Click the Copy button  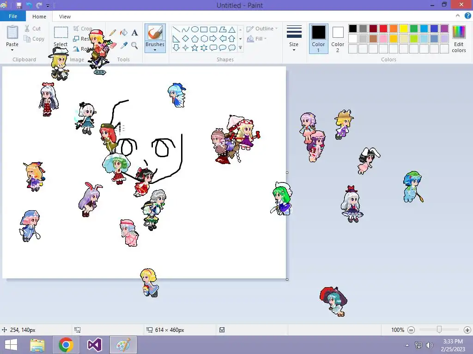tap(34, 39)
